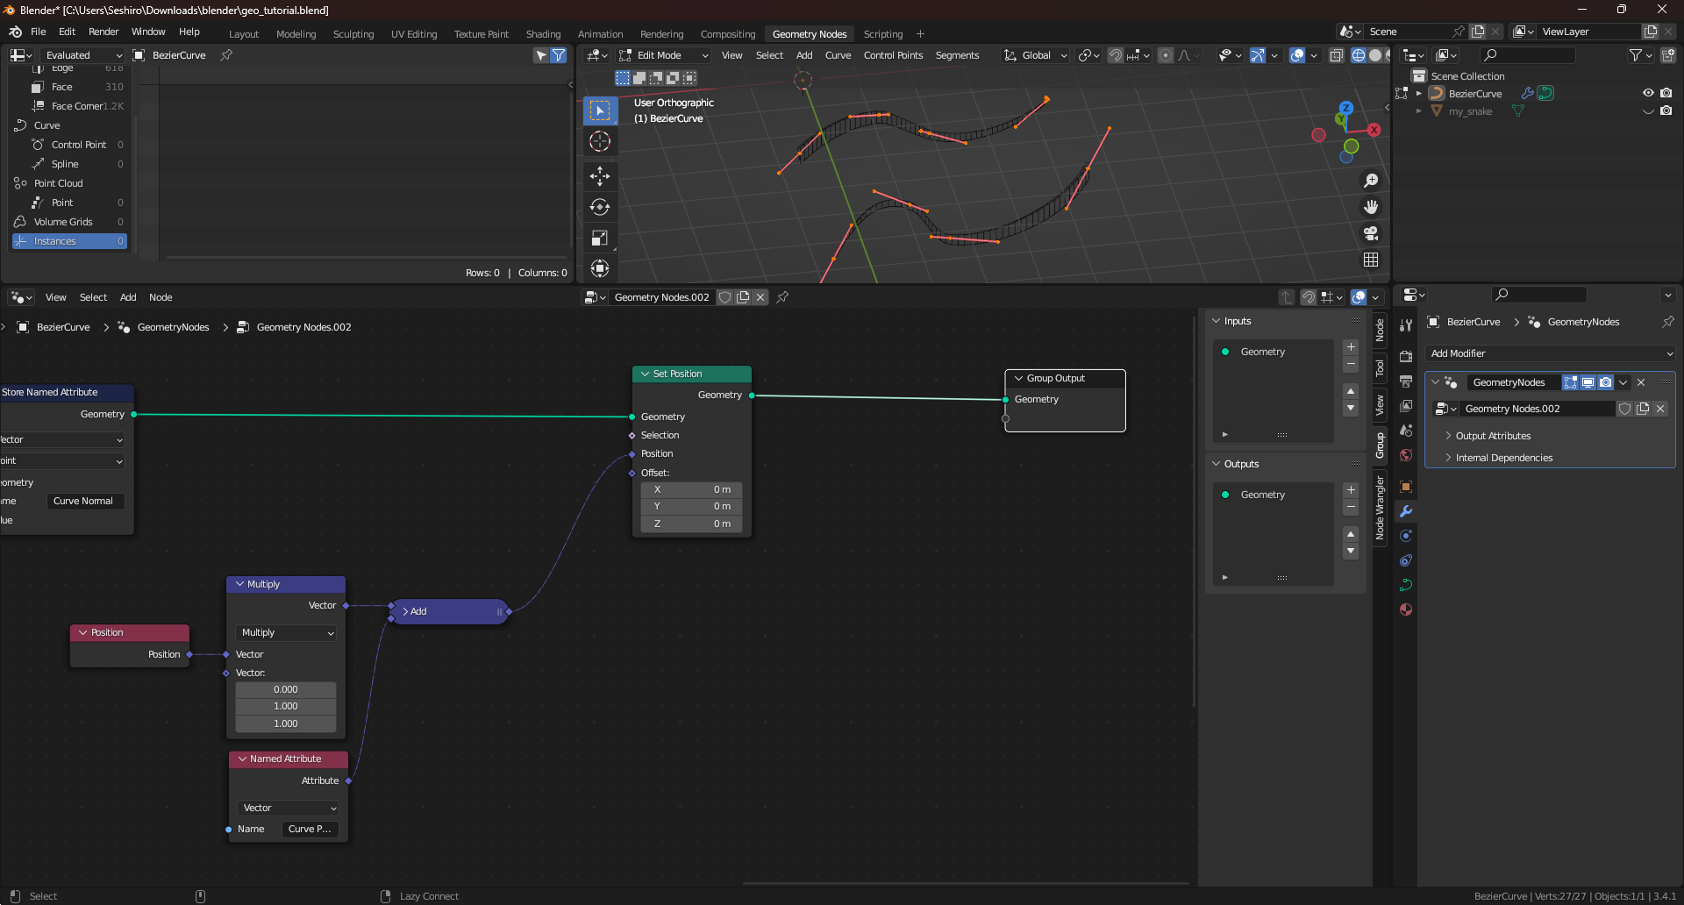Switch to orthographic/perspective grid icon
Screen dimensions: 1684x905
click(1371, 260)
